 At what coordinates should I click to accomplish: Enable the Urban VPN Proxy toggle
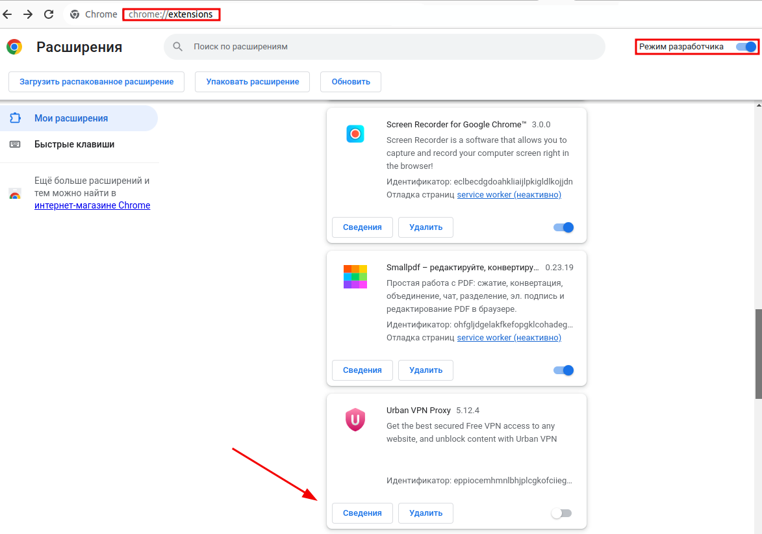click(562, 513)
